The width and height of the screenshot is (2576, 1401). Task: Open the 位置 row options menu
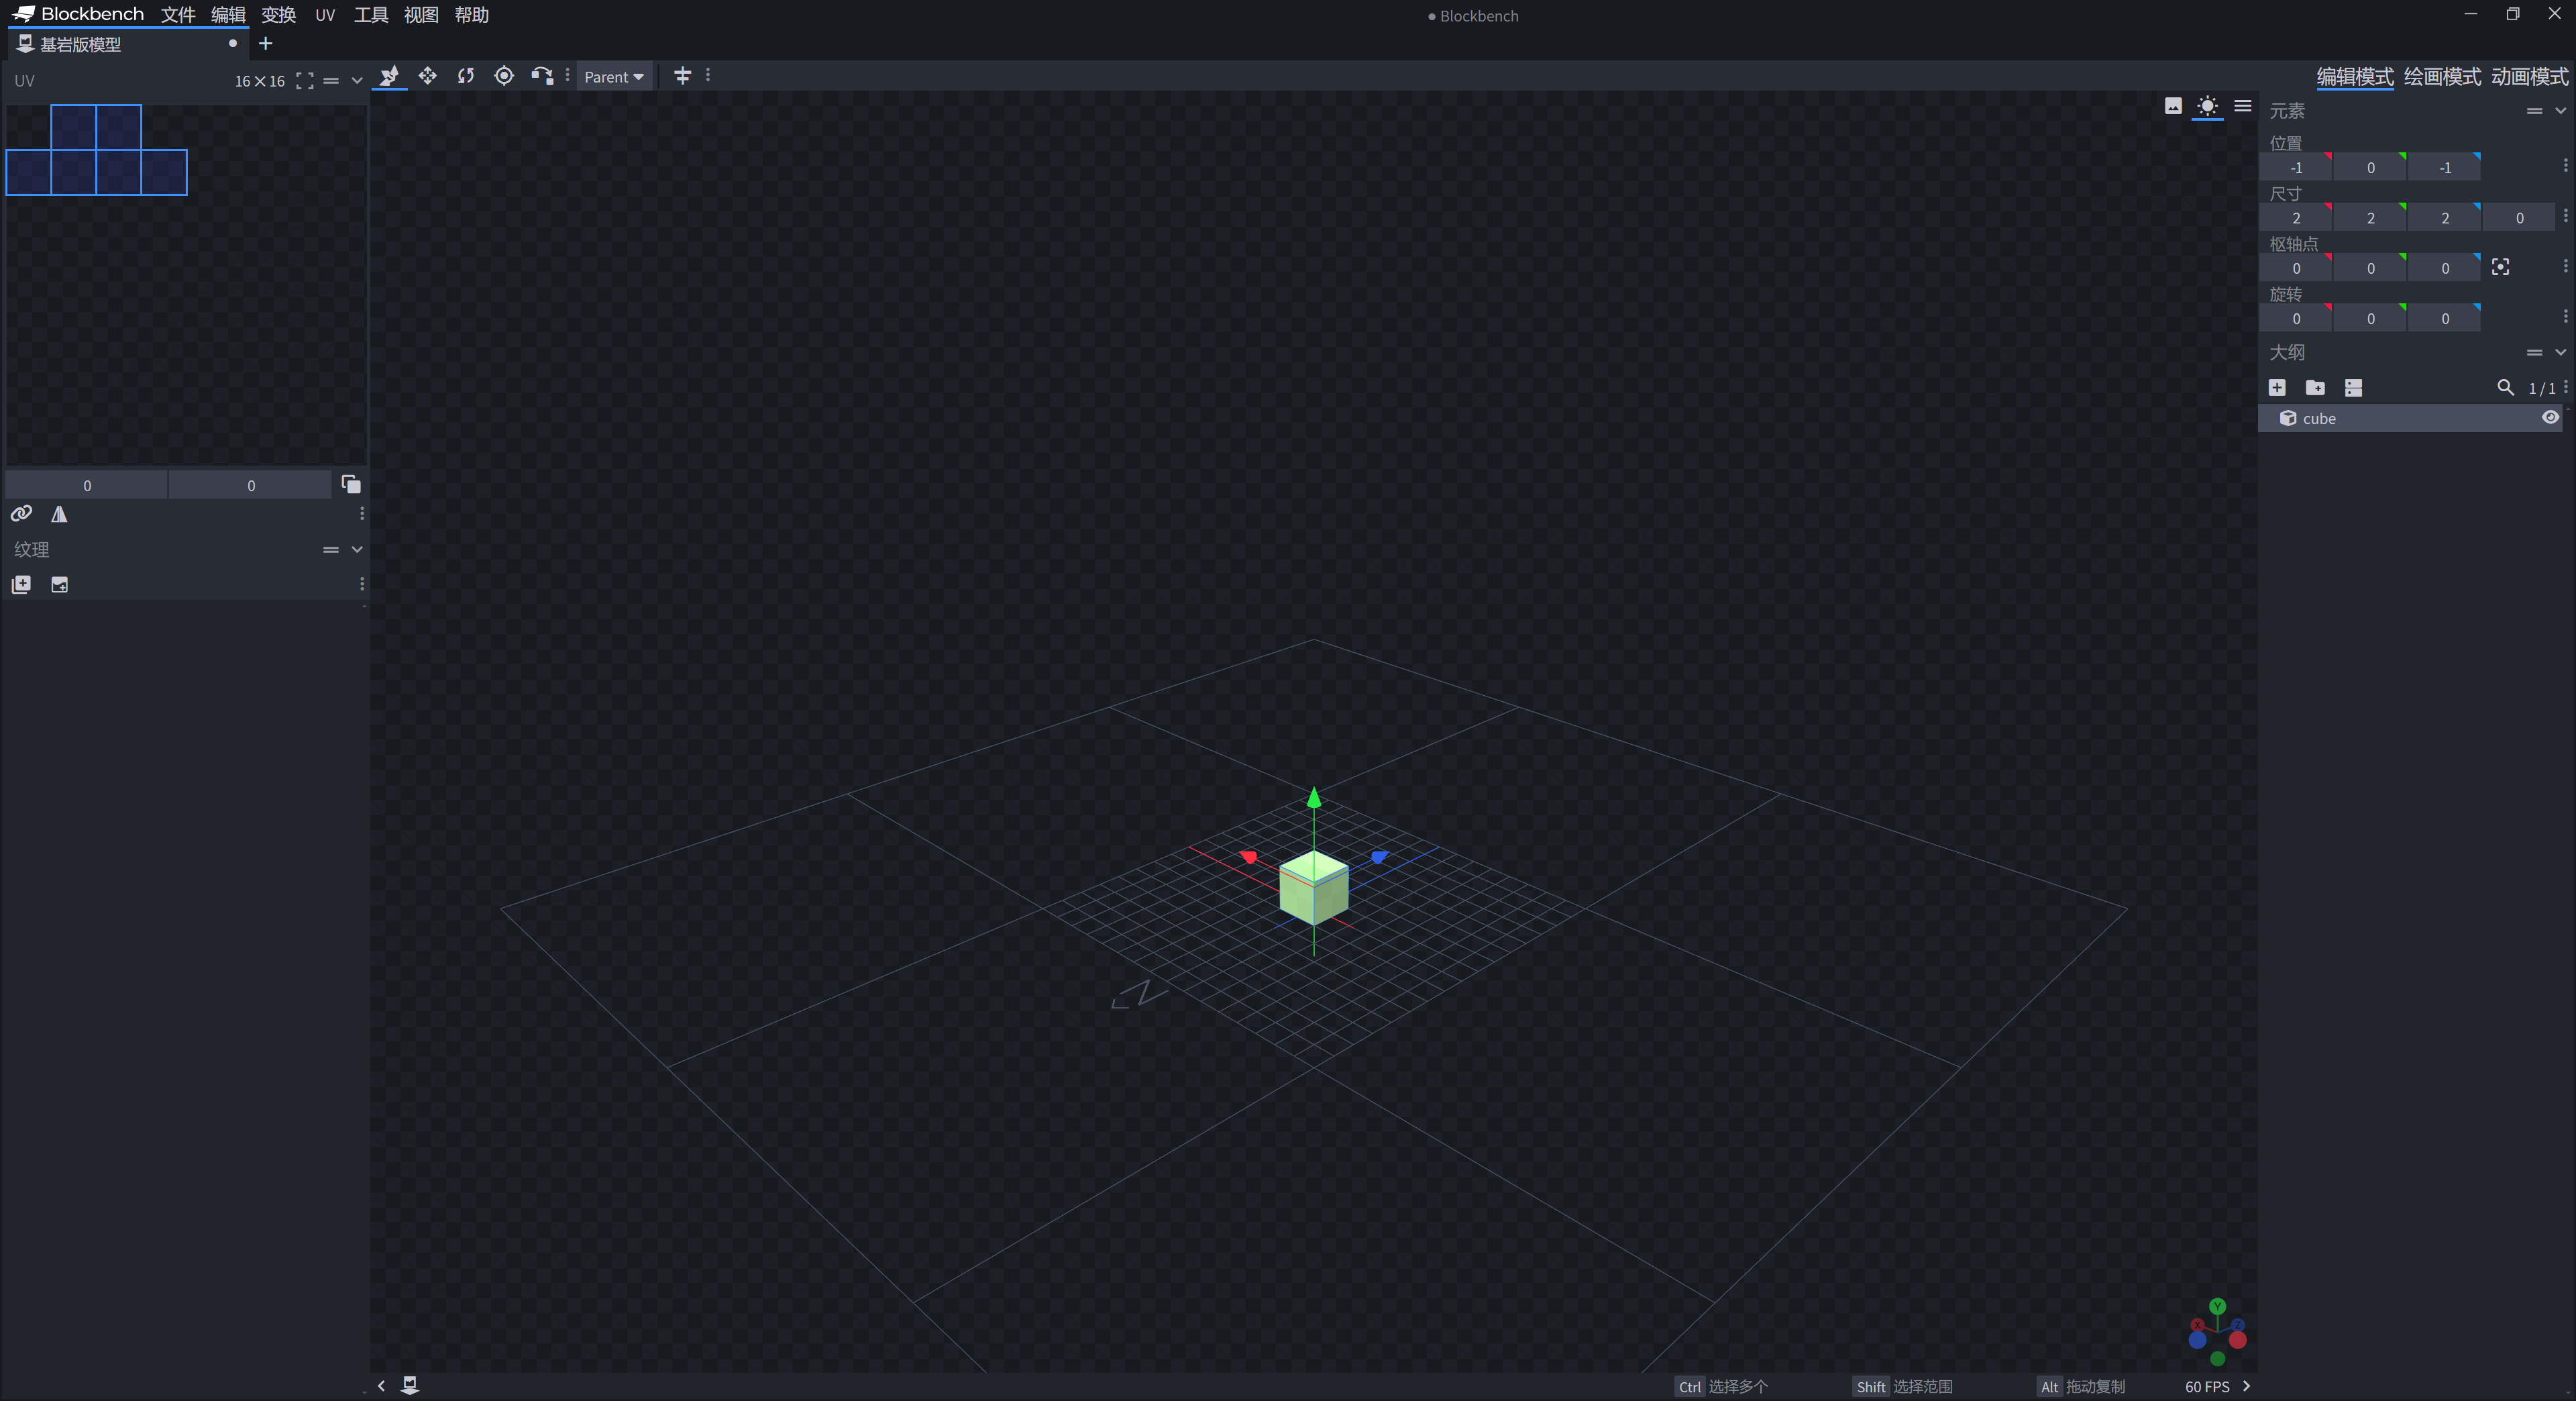(2565, 166)
